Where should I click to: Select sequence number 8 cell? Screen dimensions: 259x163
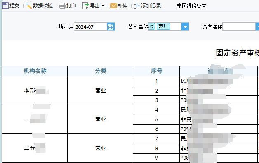pos(156,149)
